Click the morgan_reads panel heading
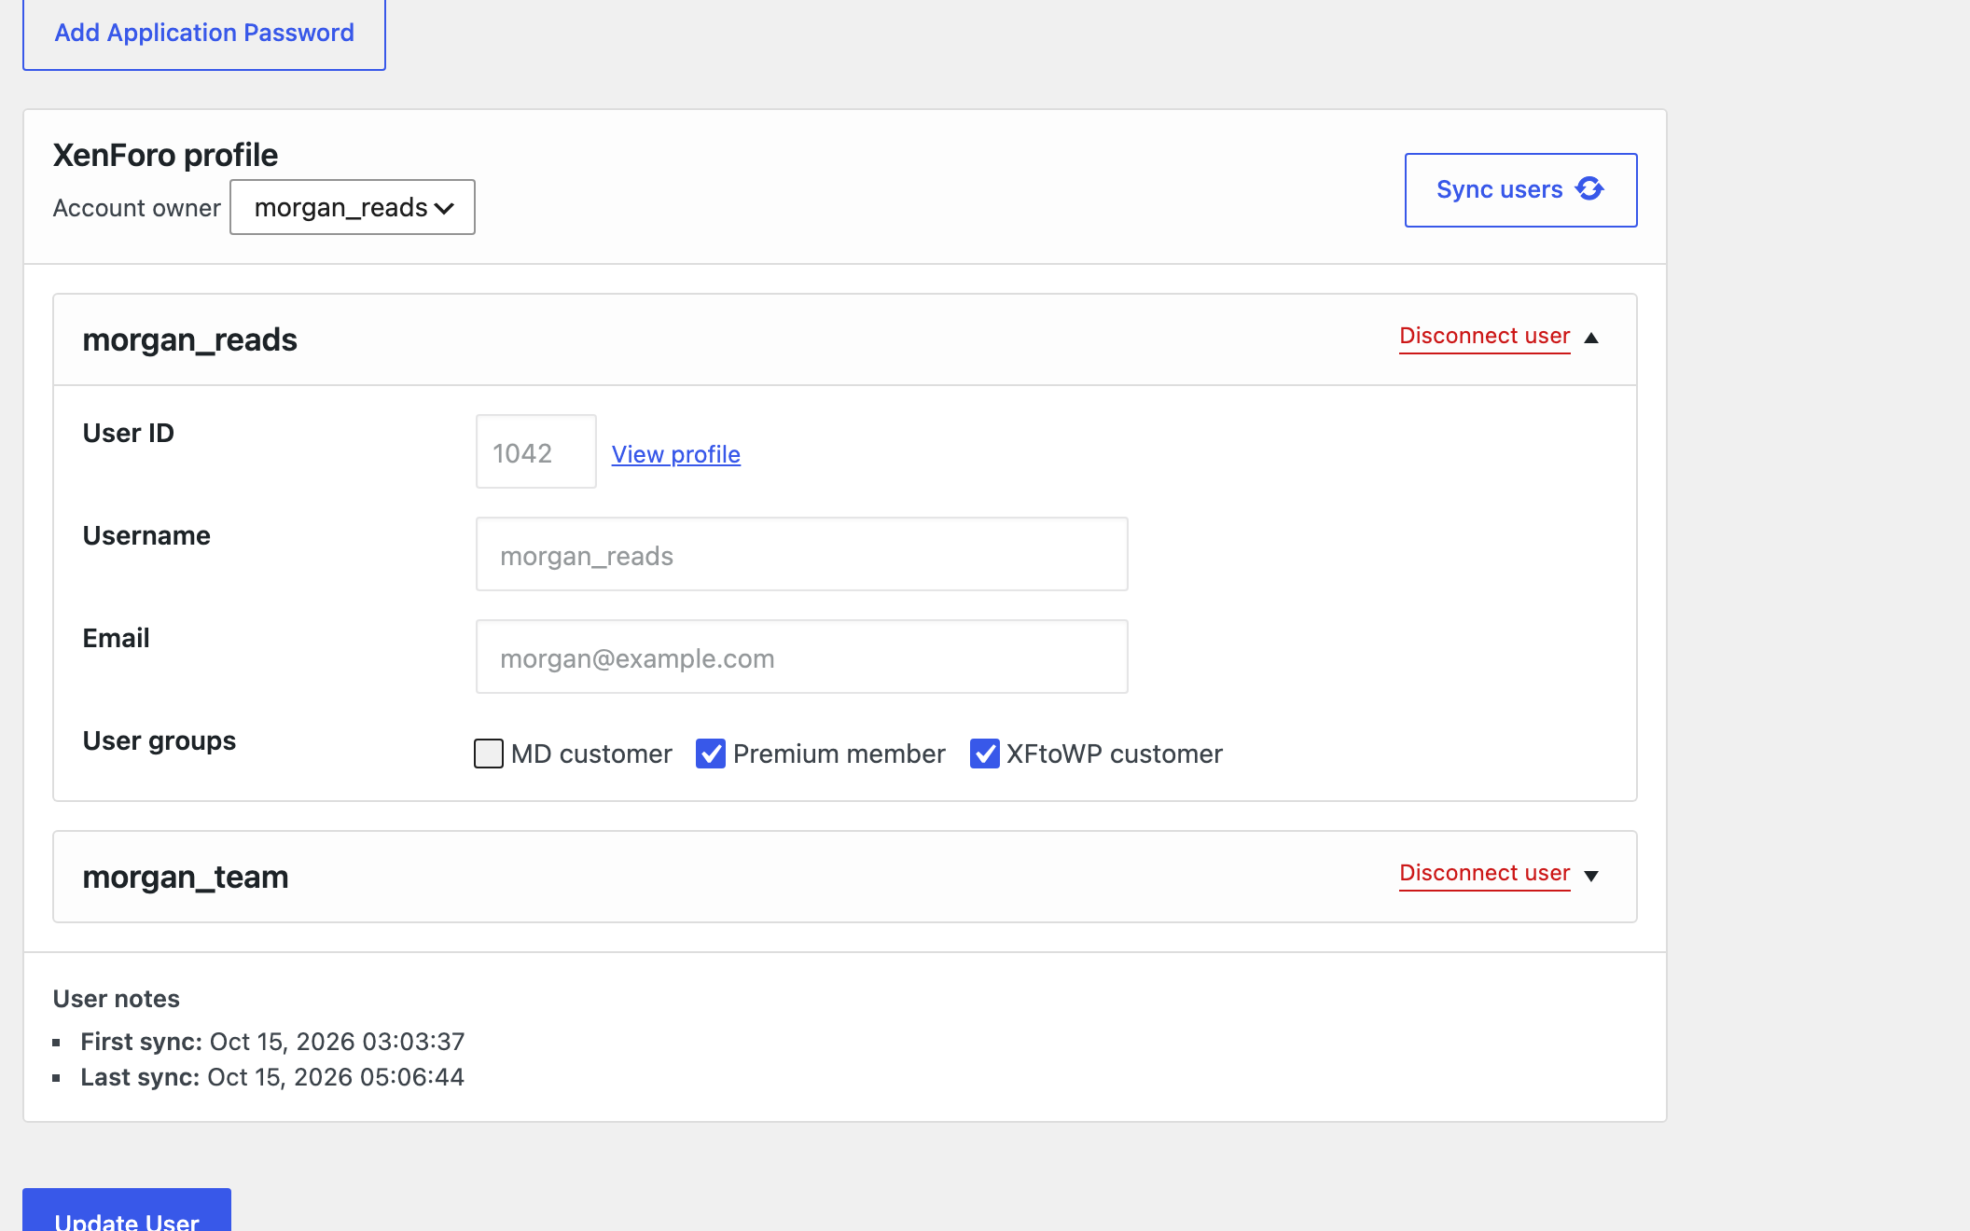The height and width of the screenshot is (1231, 1970). coord(190,339)
